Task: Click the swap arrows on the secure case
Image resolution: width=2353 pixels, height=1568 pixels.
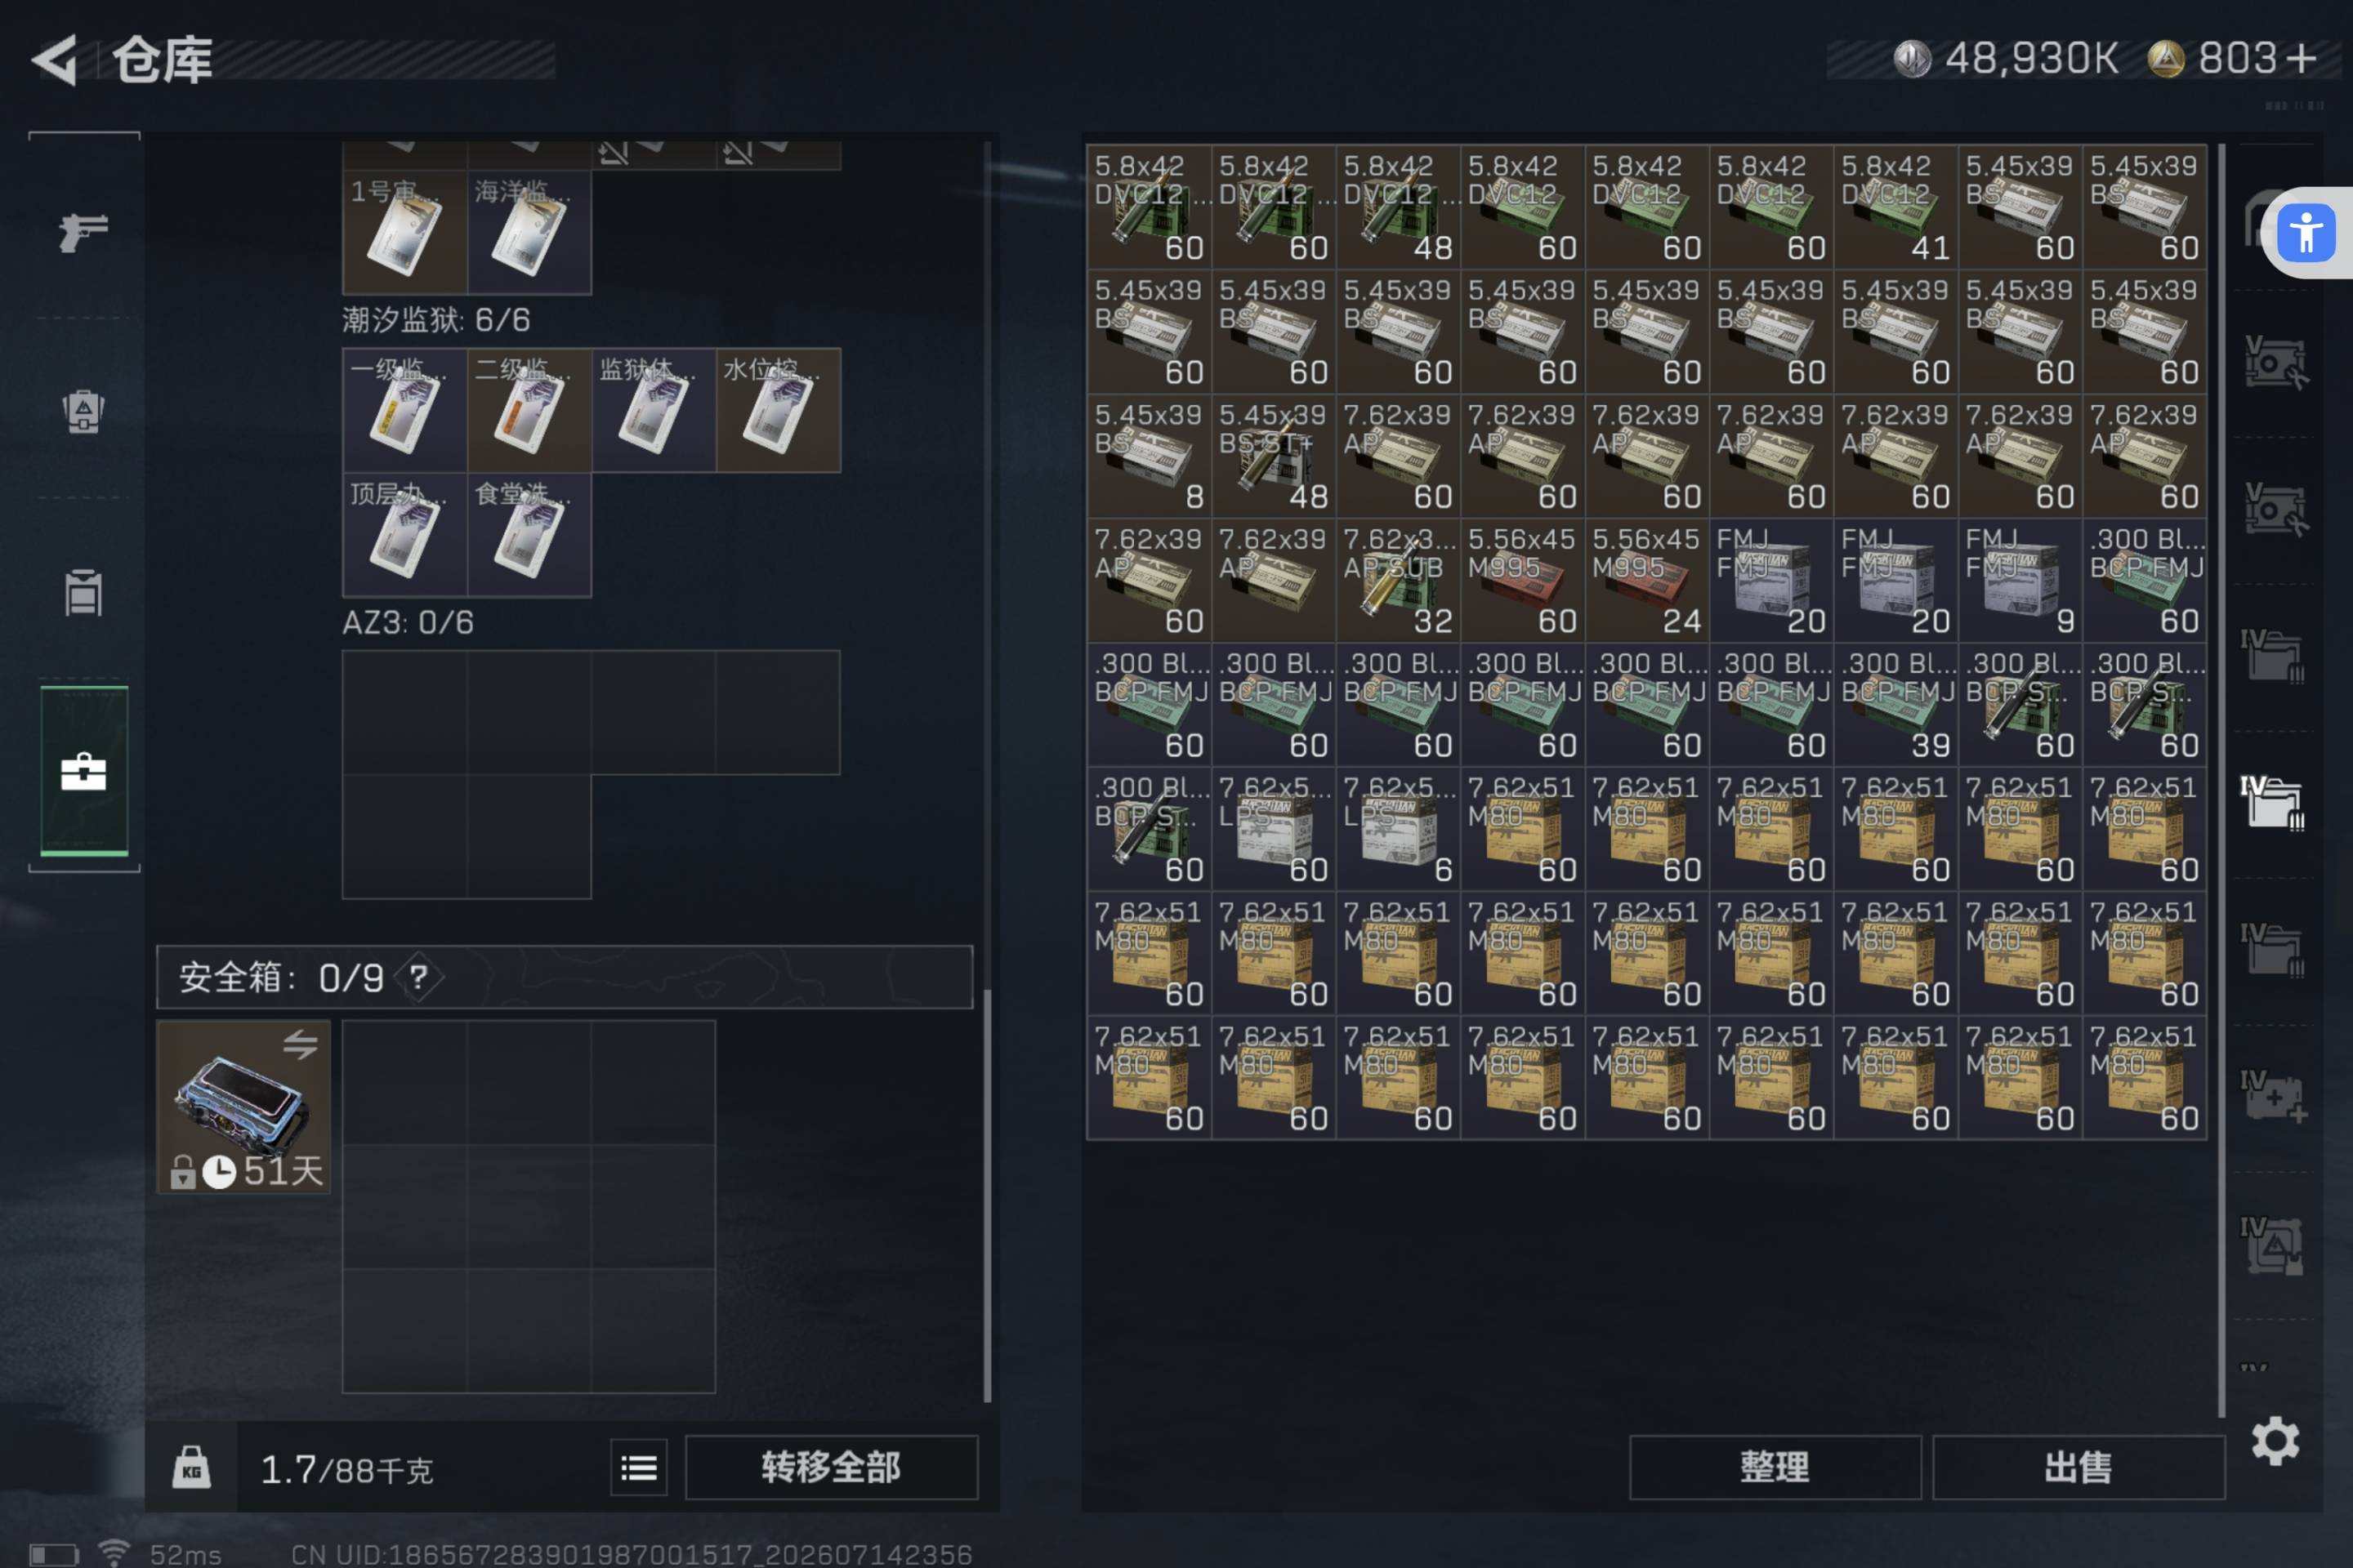Action: (300, 1045)
